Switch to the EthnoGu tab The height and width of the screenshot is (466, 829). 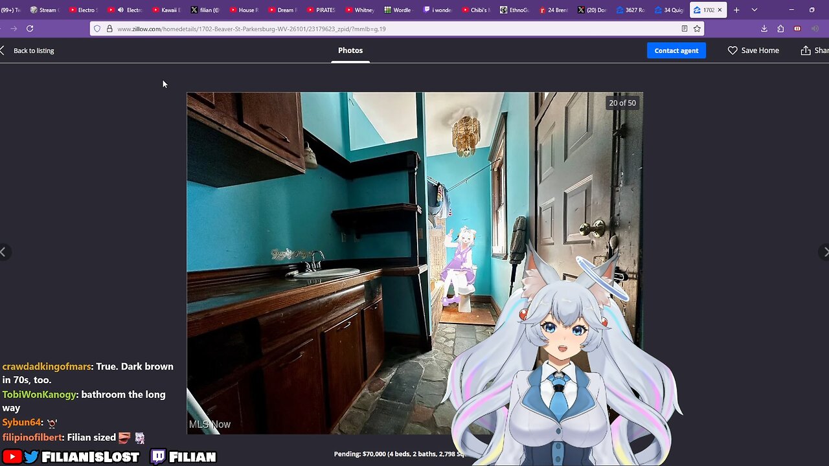coord(514,10)
